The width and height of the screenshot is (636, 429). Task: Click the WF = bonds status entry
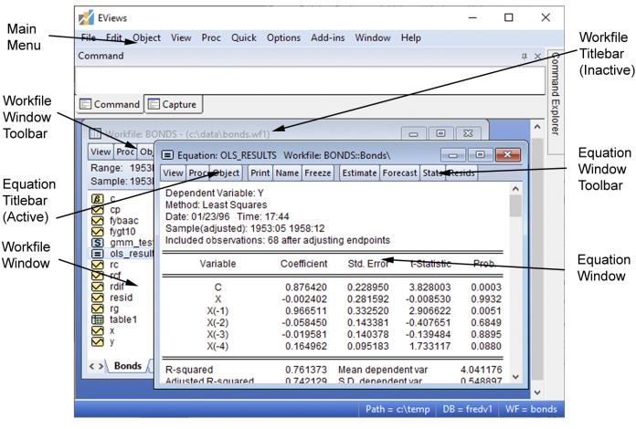coord(531,409)
